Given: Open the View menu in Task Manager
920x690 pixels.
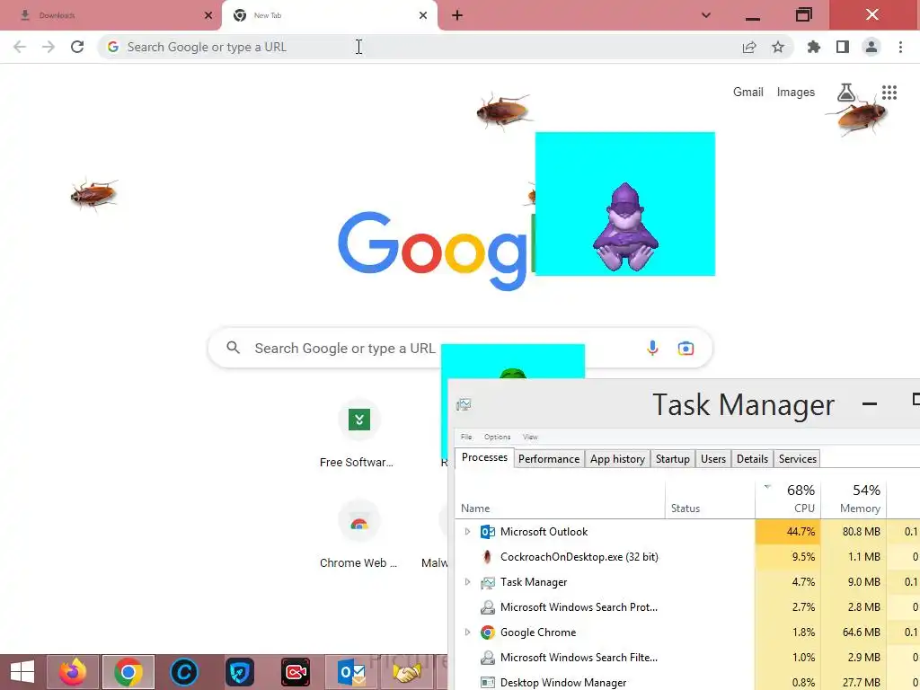Looking at the screenshot, I should coord(530,437).
